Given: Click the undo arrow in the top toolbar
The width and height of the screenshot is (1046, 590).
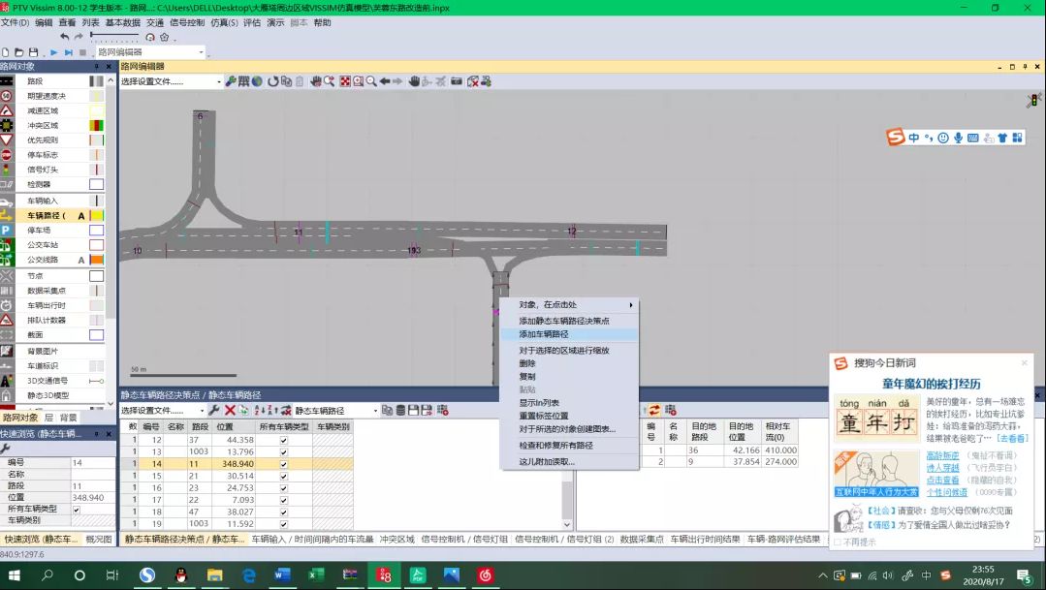Looking at the screenshot, I should tap(65, 37).
